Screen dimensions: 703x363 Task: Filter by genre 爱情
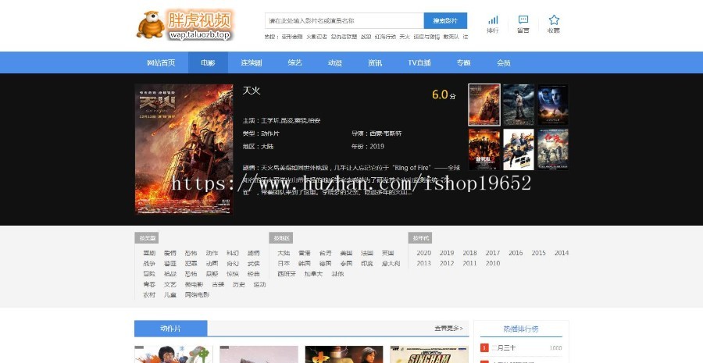[170, 253]
